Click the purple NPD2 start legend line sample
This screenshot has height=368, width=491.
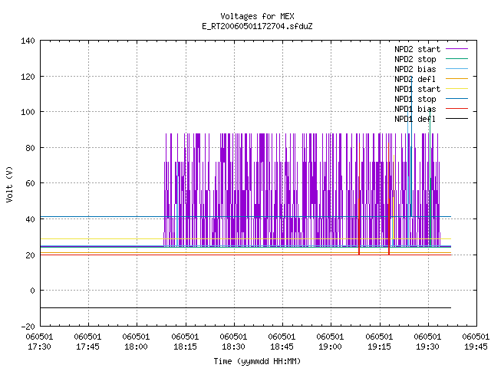click(x=456, y=49)
